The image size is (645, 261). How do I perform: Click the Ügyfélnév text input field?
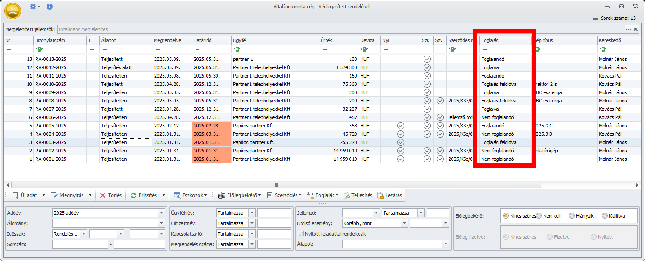click(274, 213)
